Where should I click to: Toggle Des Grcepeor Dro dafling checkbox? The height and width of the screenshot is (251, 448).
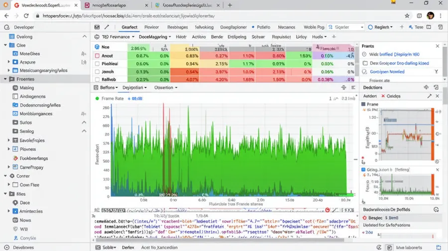coord(365,63)
